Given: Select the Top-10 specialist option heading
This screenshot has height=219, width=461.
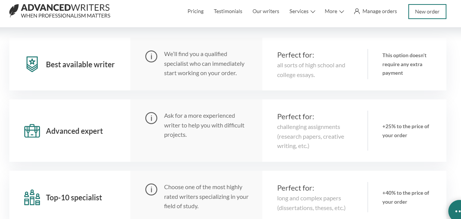Looking at the screenshot, I should tap(74, 198).
